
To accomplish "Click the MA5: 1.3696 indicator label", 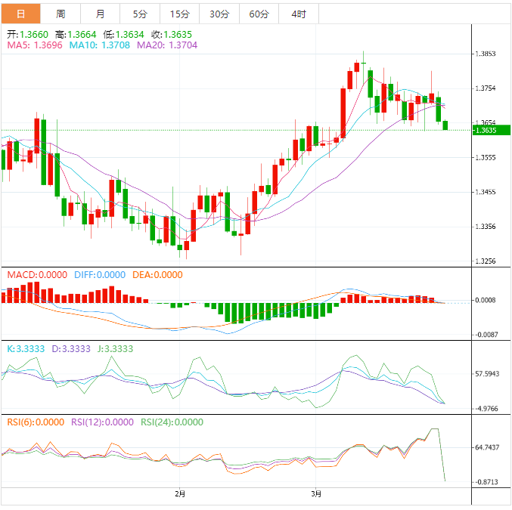I will pos(35,45).
